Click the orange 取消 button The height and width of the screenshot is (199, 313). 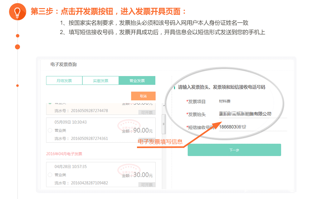[x=143, y=96]
